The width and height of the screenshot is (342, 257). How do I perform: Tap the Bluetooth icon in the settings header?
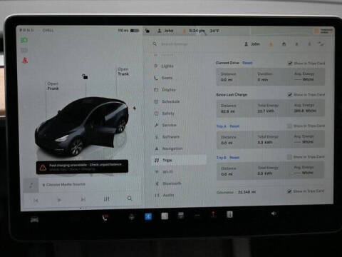pos(296,44)
